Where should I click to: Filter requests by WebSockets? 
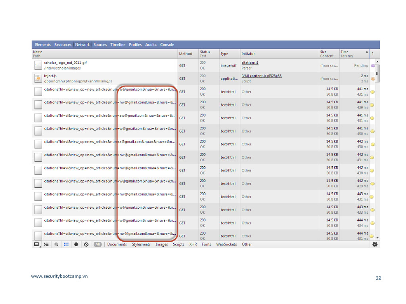226,244
